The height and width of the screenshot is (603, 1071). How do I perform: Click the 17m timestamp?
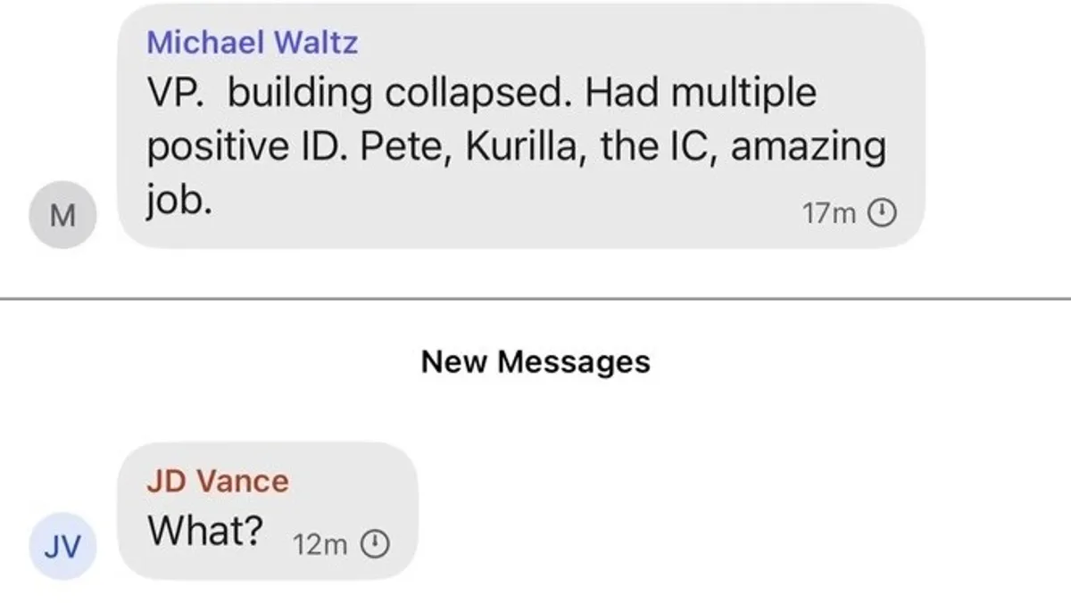pos(829,213)
